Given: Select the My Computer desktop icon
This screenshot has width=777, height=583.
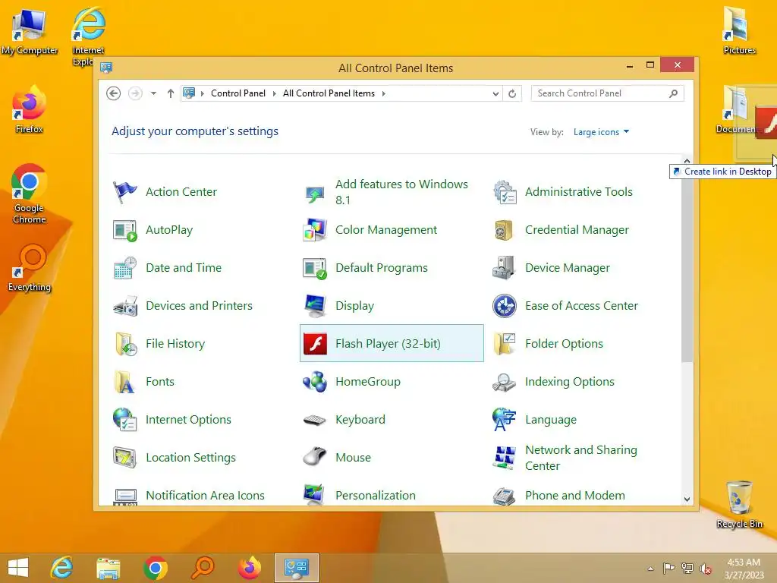Looking at the screenshot, I should [x=30, y=32].
